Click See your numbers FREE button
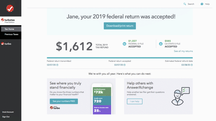216x121 pixels. tap(64, 101)
